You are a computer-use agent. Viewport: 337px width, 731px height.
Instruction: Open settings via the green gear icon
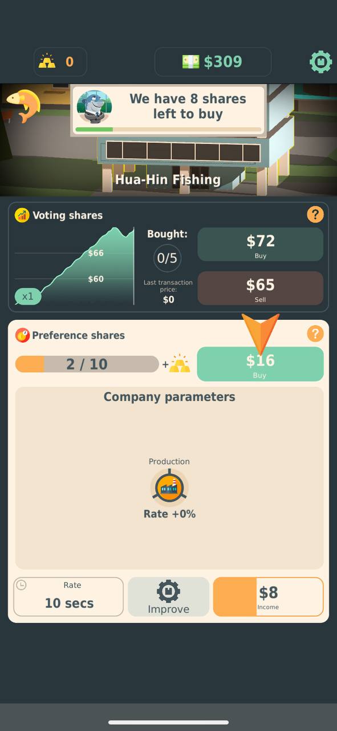click(320, 62)
